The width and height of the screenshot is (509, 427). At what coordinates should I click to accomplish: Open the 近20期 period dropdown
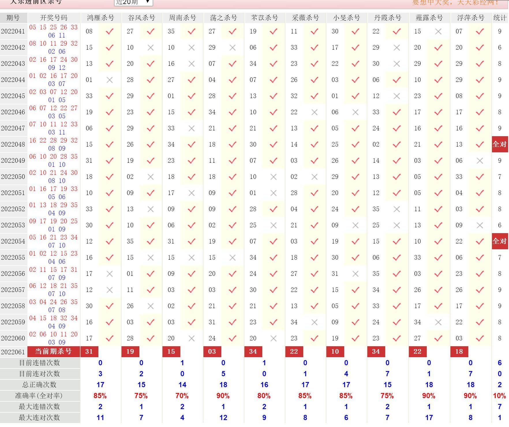pos(133,2)
